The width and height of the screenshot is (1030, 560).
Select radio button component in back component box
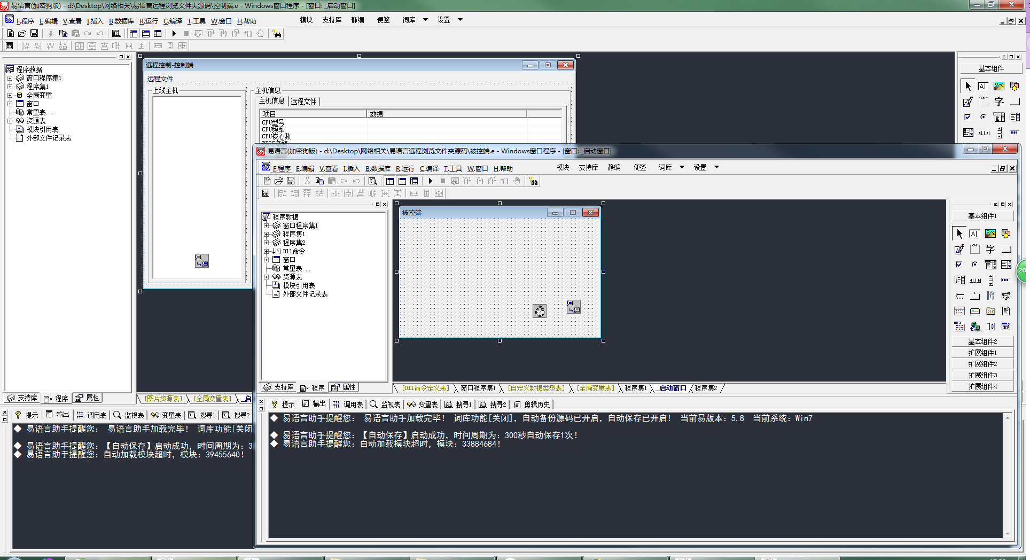[x=983, y=117]
